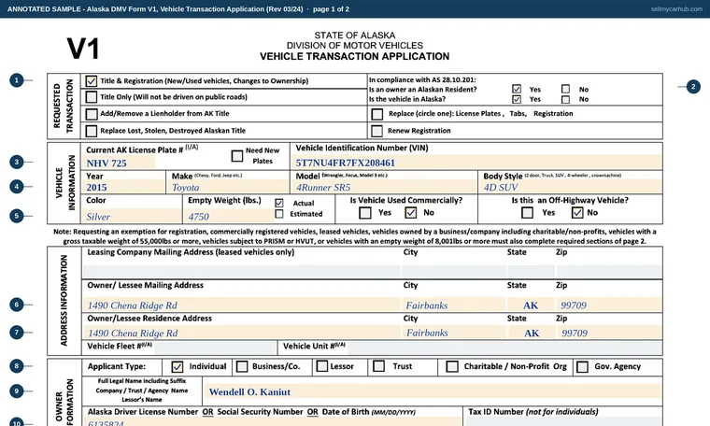This screenshot has width=710, height=426.
Task: Check the Gov. Agency applicant type
Action: (582, 366)
